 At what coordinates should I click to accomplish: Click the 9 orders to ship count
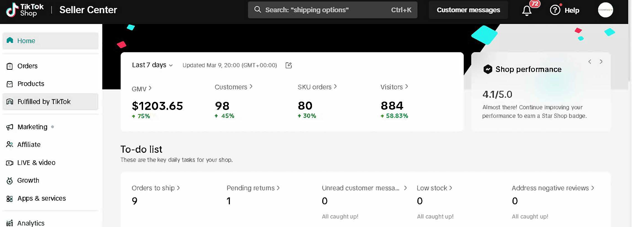point(134,201)
